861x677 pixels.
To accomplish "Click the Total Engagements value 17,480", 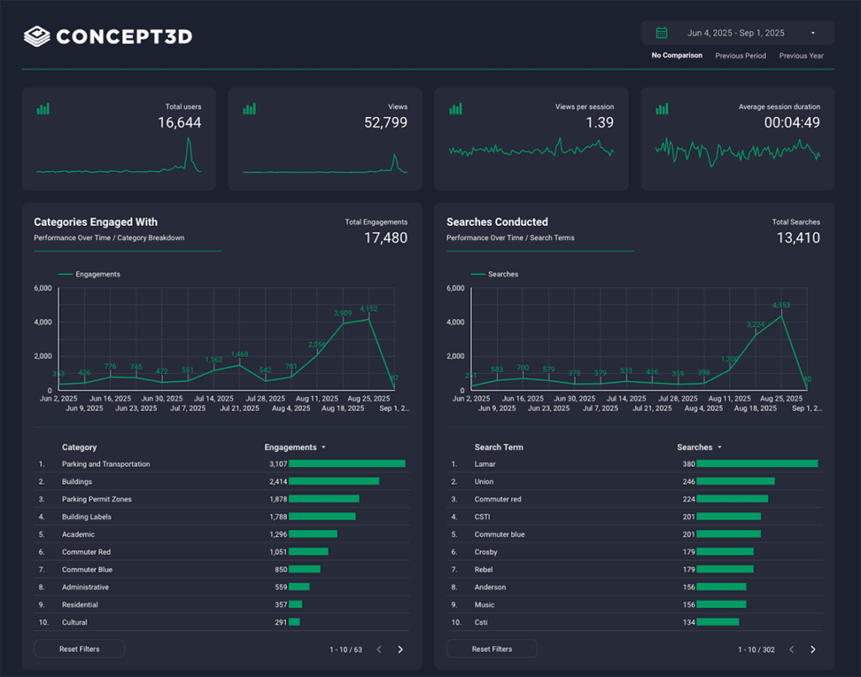I will click(x=385, y=238).
